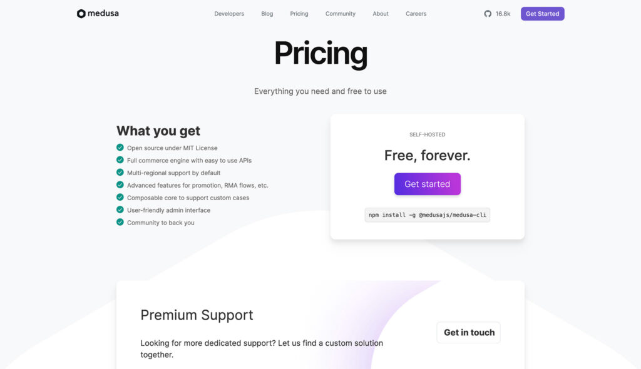Click the gradient Get started button
Viewport: 641px width, 369px height.
click(427, 184)
